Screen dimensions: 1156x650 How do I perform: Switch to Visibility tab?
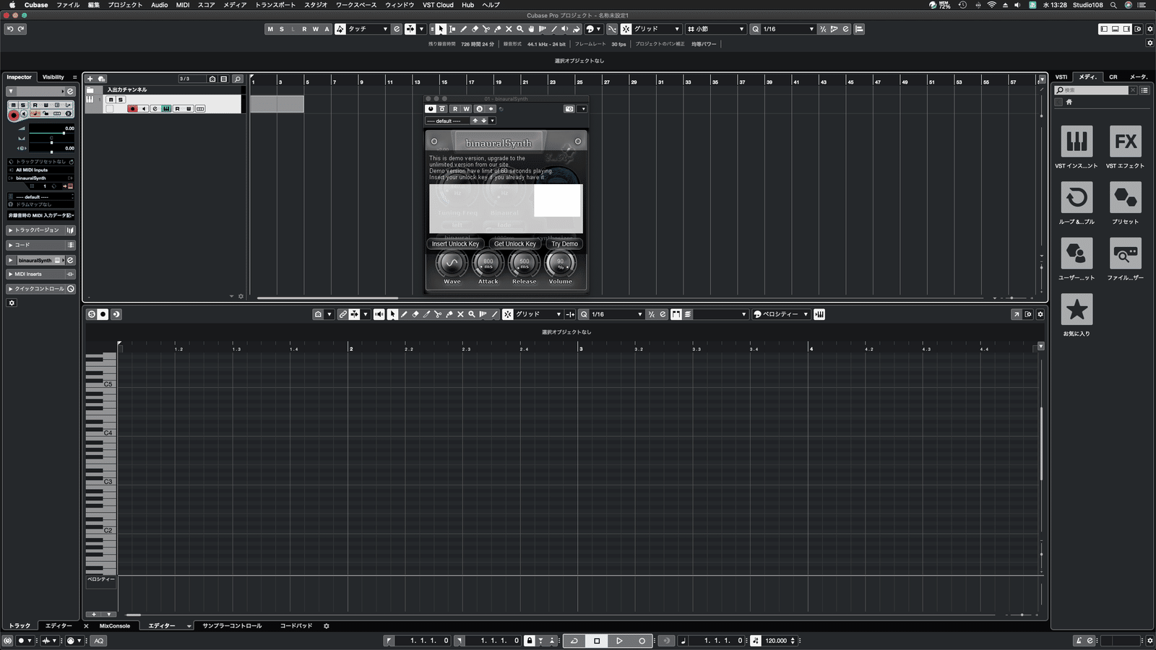click(53, 77)
